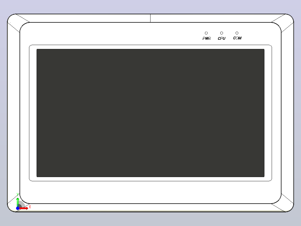Click the blue Z axis origin ball

click(18, 208)
